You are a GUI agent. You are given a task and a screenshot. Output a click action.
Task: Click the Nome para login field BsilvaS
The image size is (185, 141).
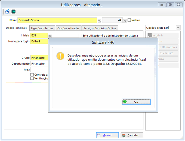click(39, 41)
